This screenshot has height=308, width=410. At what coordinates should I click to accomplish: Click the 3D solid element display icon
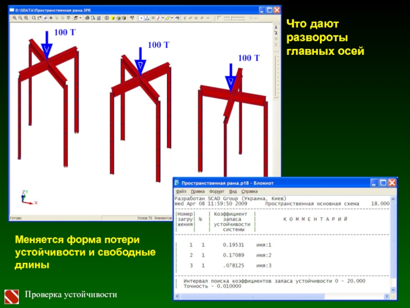tap(177, 18)
